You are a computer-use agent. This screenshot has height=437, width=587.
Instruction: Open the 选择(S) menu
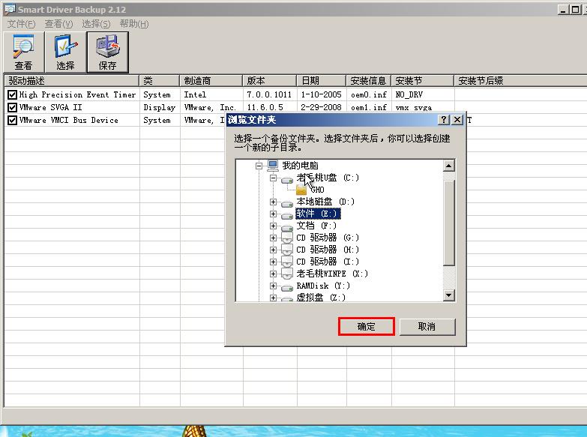click(96, 24)
